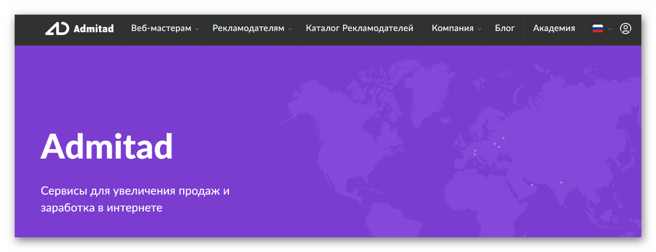Expand the Компания menu chevron
Image resolution: width=656 pixels, height=252 pixels.
[479, 29]
